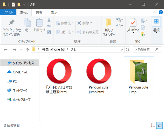
Task: Select ホームグループ in navigation pane
Action: coord(19,99)
